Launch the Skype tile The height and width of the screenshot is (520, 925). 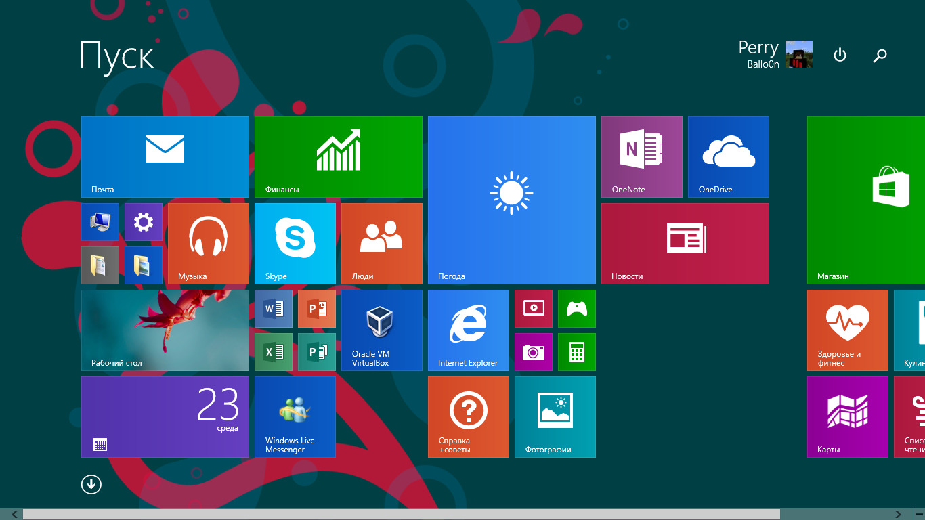pyautogui.click(x=295, y=243)
